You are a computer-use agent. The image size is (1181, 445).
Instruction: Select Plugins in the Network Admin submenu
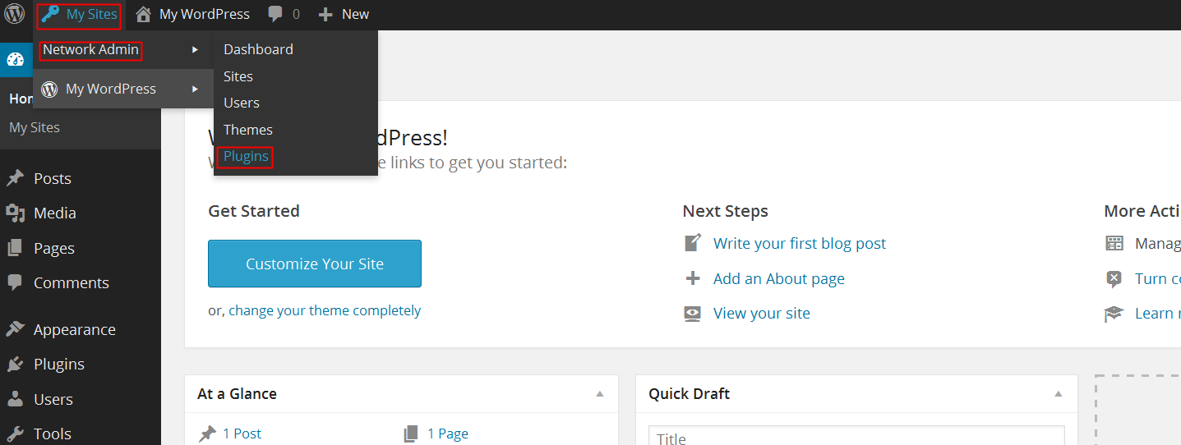click(x=246, y=156)
